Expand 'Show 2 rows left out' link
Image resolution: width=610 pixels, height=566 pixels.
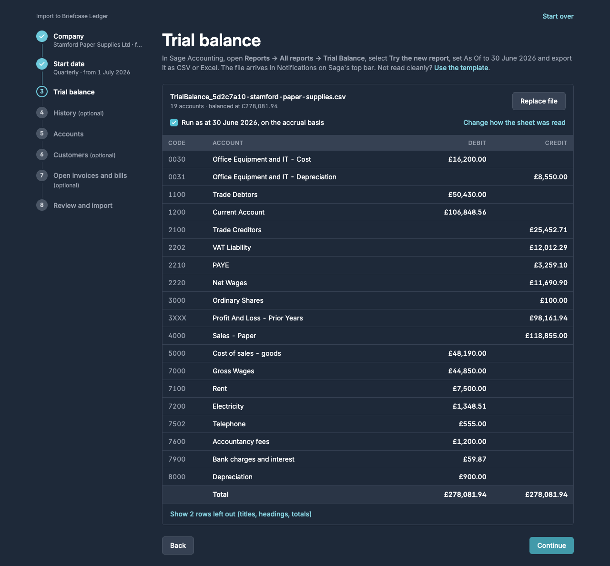click(x=241, y=514)
